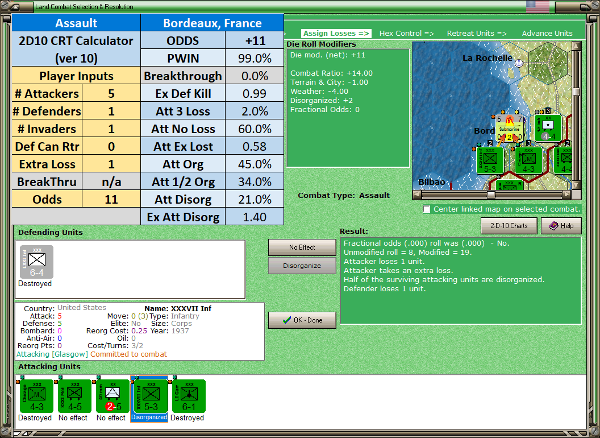Click the Extra Loss label cell
This screenshot has width=600, height=438.
[x=47, y=164]
